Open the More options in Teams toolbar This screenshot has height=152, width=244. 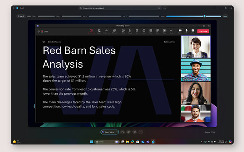(171, 31)
